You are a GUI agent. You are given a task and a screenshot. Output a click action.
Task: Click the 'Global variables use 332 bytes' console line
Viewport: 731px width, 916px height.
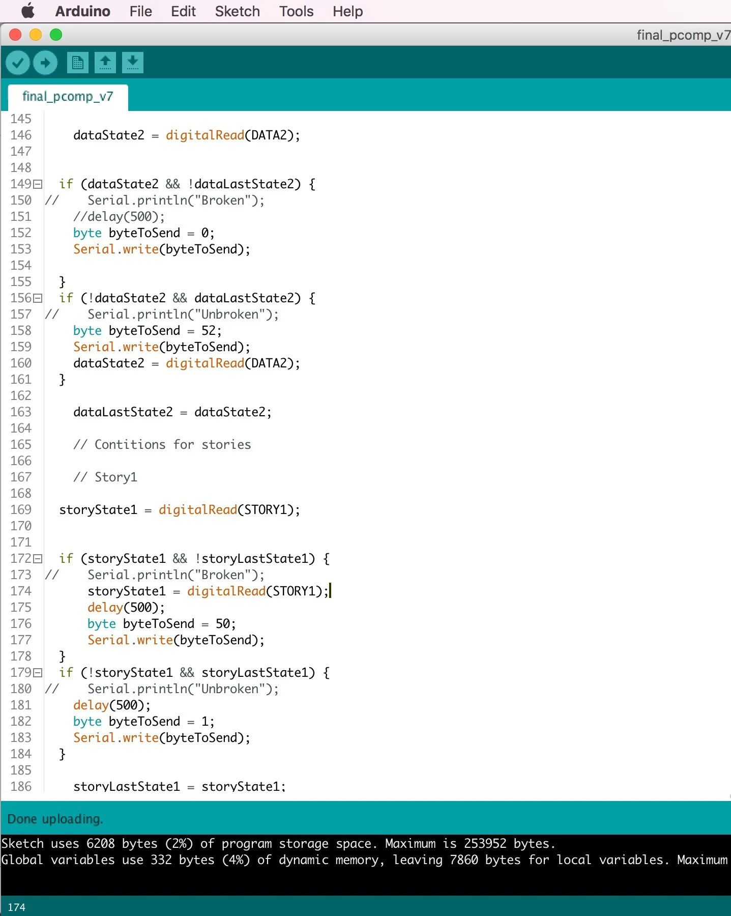pyautogui.click(x=365, y=860)
